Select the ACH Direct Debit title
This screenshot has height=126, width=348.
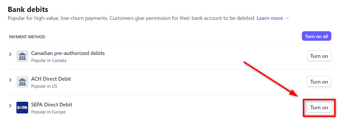51,79
